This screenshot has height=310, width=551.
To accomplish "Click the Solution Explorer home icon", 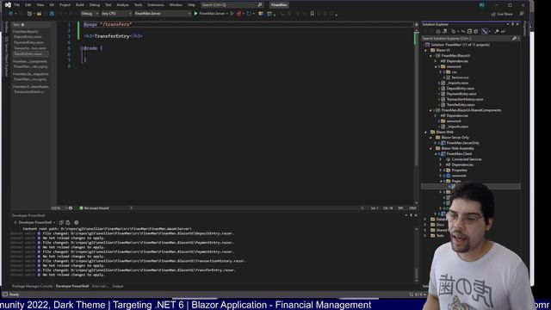I will [x=438, y=31].
